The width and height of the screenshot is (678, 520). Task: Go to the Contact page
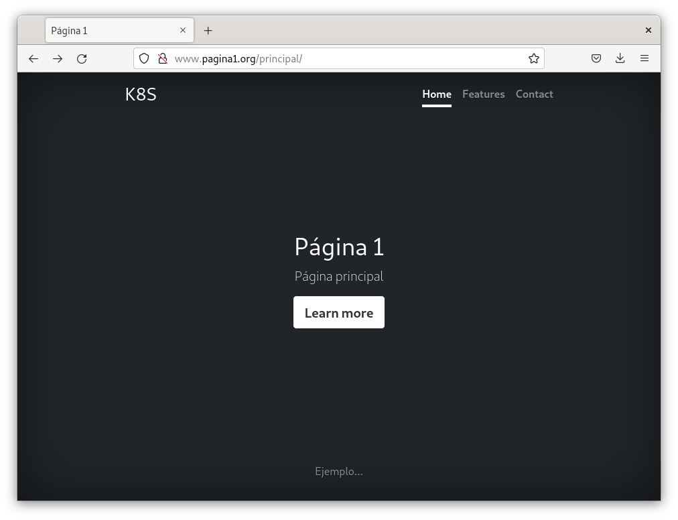534,94
